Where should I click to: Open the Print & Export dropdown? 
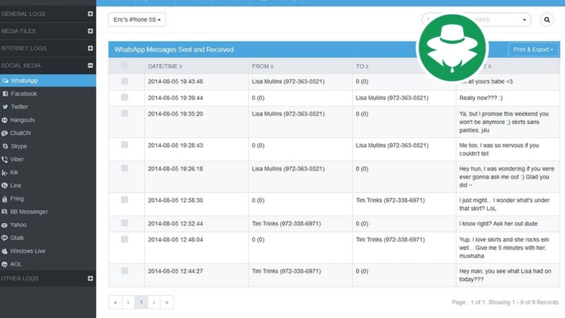point(533,49)
